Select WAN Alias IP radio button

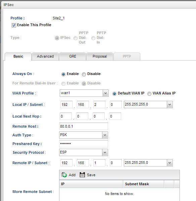[149, 94]
